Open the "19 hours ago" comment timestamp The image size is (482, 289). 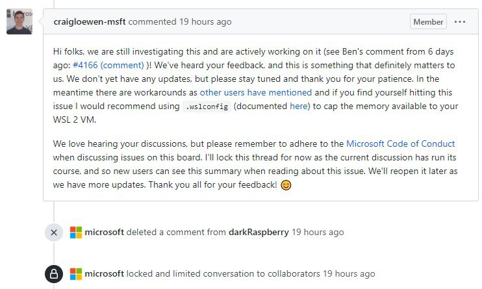coord(205,22)
